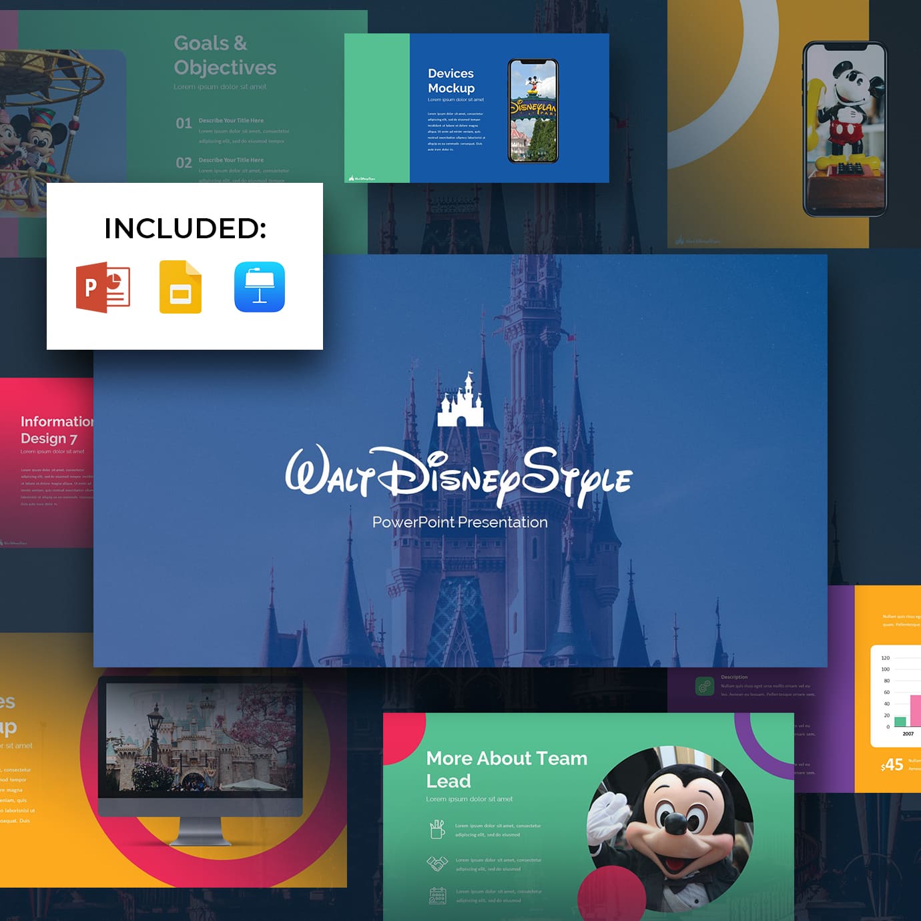Screen dimensions: 921x921
Task: Click the white castle logo icon
Action: pos(460,399)
